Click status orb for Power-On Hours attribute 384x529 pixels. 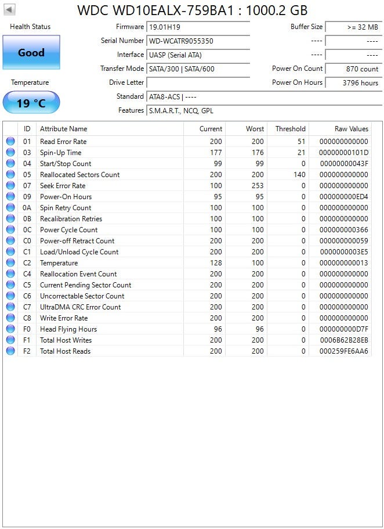click(10, 197)
